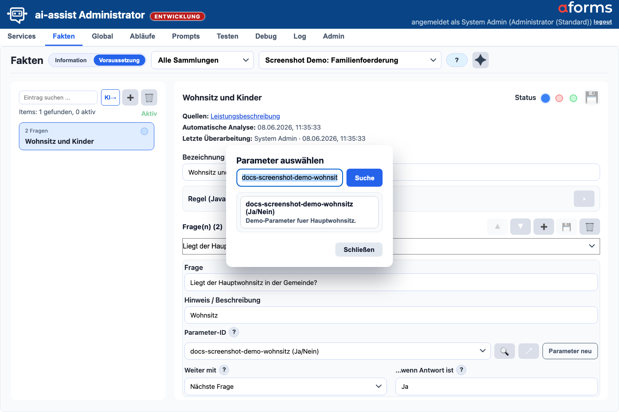Image resolution: width=619 pixels, height=412 pixels.
Task: Click the aforms logo
Action: point(585,8)
